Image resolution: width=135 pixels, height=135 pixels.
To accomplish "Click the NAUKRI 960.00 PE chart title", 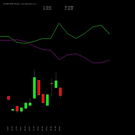I will pyautogui.click(x=19, y=4).
